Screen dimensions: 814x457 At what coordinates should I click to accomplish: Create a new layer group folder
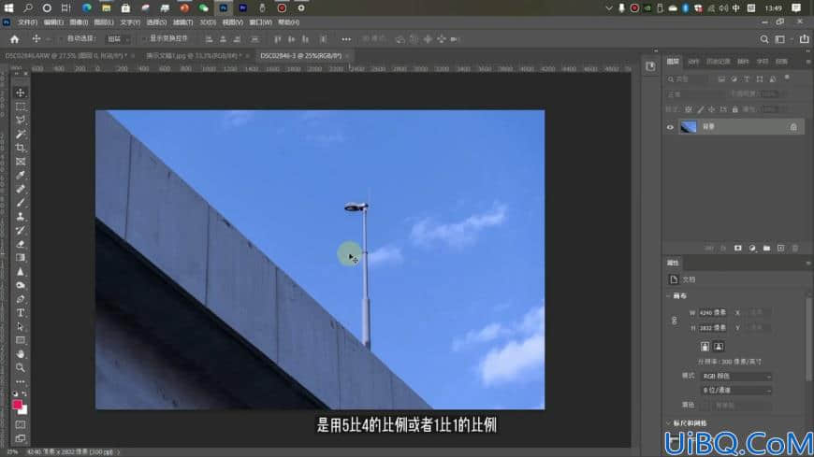point(766,249)
